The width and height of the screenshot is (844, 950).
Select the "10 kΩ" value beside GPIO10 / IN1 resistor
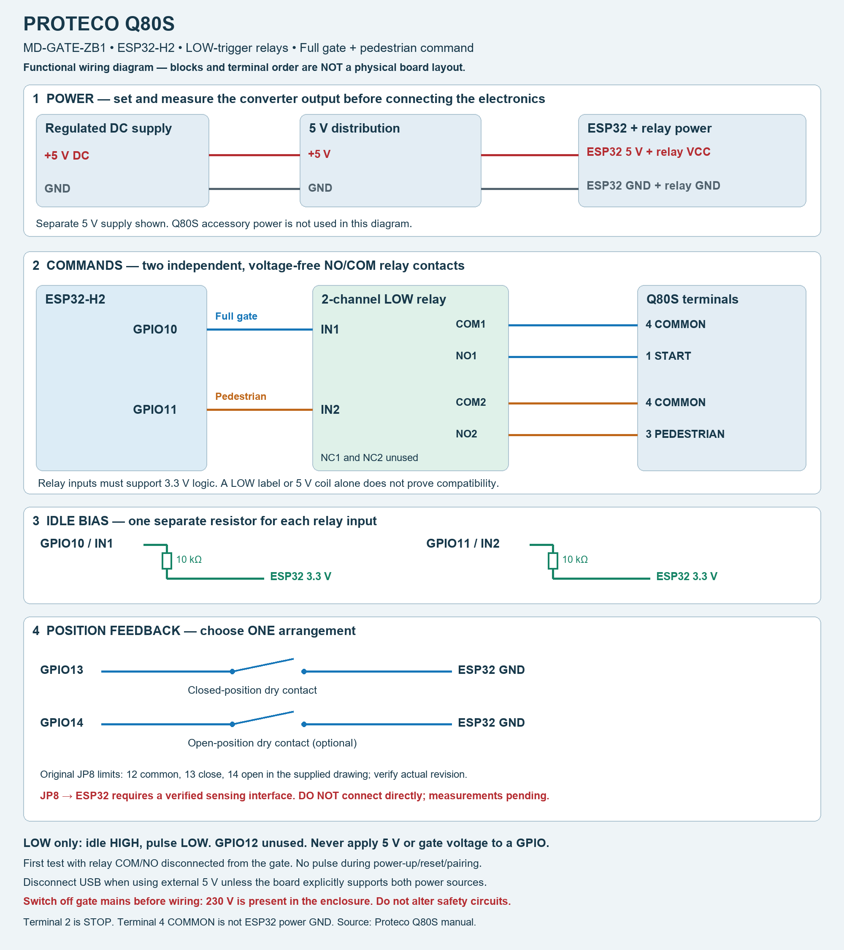pos(189,559)
